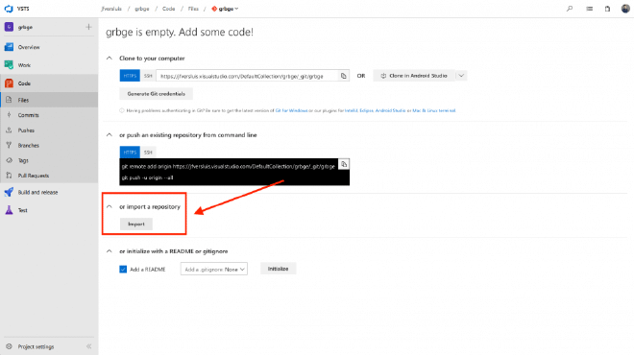
Task: Copy the clone URL to clipboard
Action: point(343,76)
